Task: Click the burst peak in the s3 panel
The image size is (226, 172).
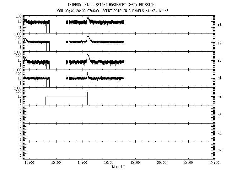Action: 88,55
